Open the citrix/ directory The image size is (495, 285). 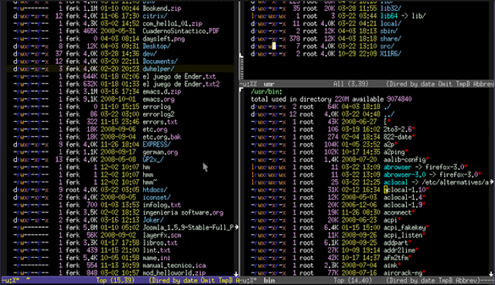coord(155,16)
